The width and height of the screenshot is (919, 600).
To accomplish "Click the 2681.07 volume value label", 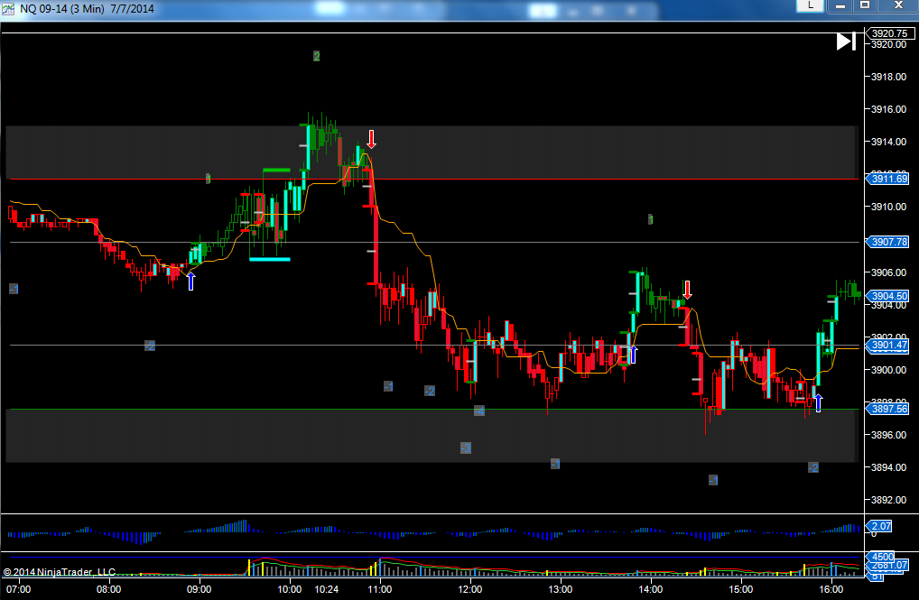I will [x=888, y=566].
